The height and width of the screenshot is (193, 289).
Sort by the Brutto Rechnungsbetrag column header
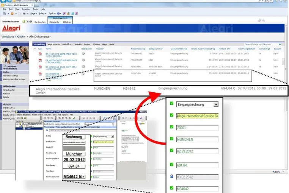point(203,49)
